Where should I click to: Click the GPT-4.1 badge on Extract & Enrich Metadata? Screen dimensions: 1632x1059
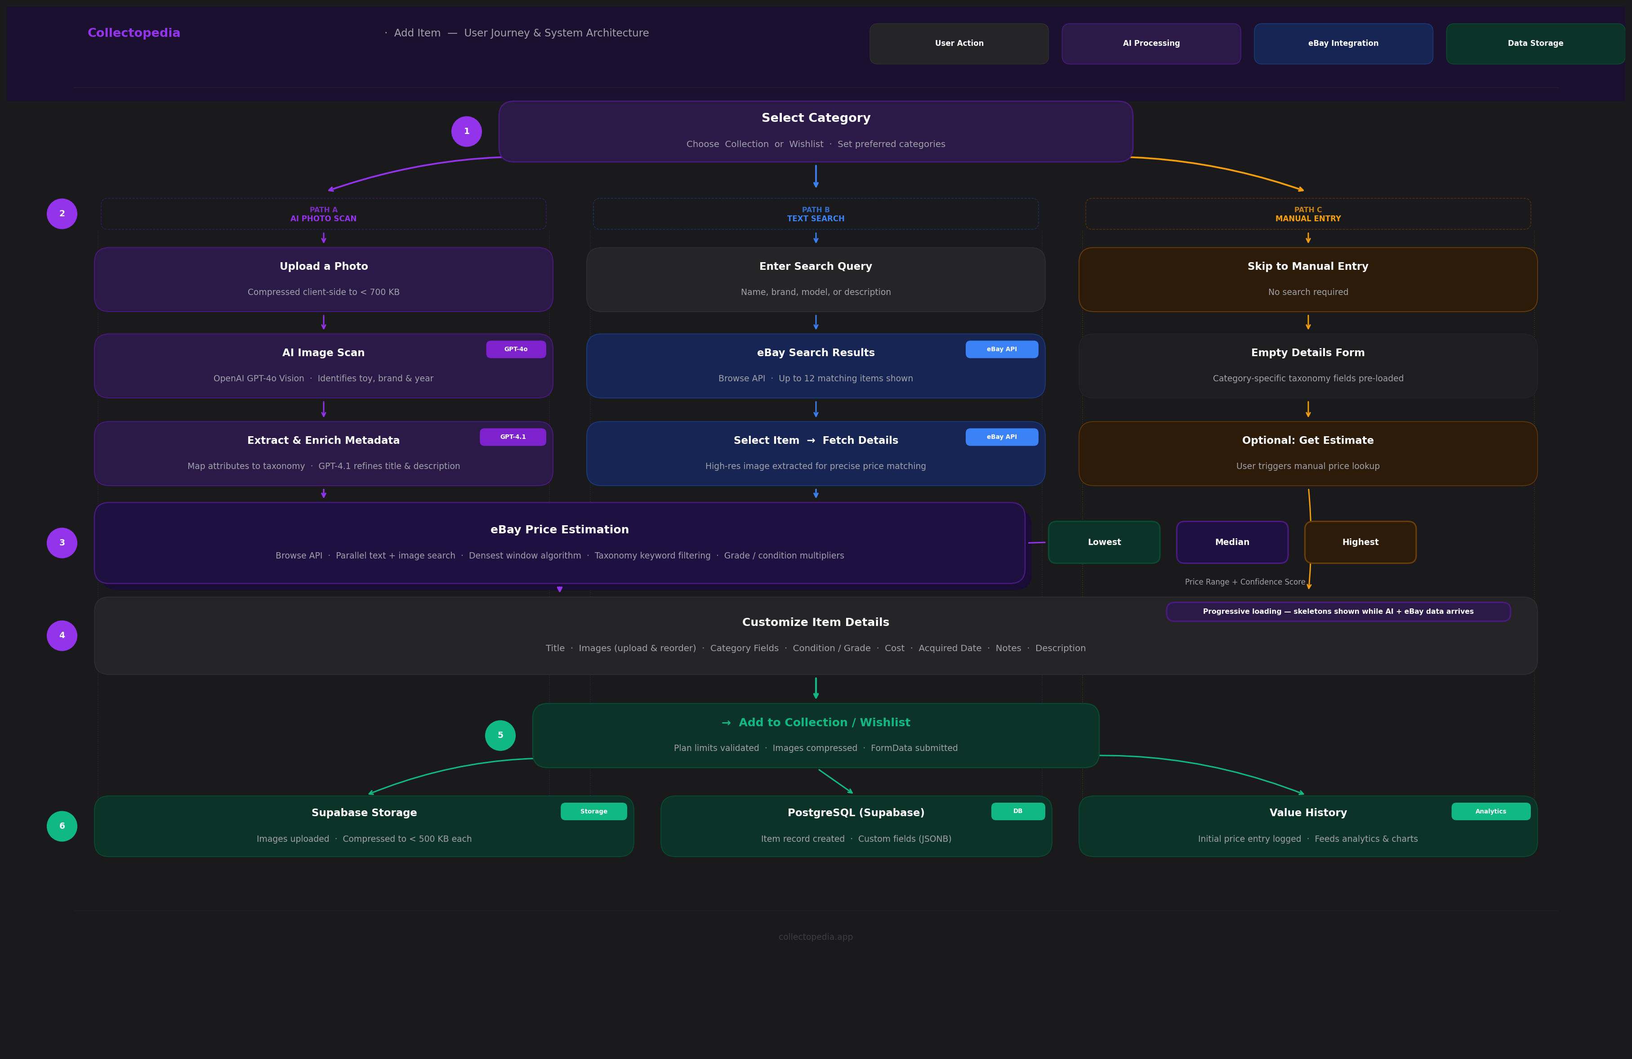pyautogui.click(x=513, y=437)
